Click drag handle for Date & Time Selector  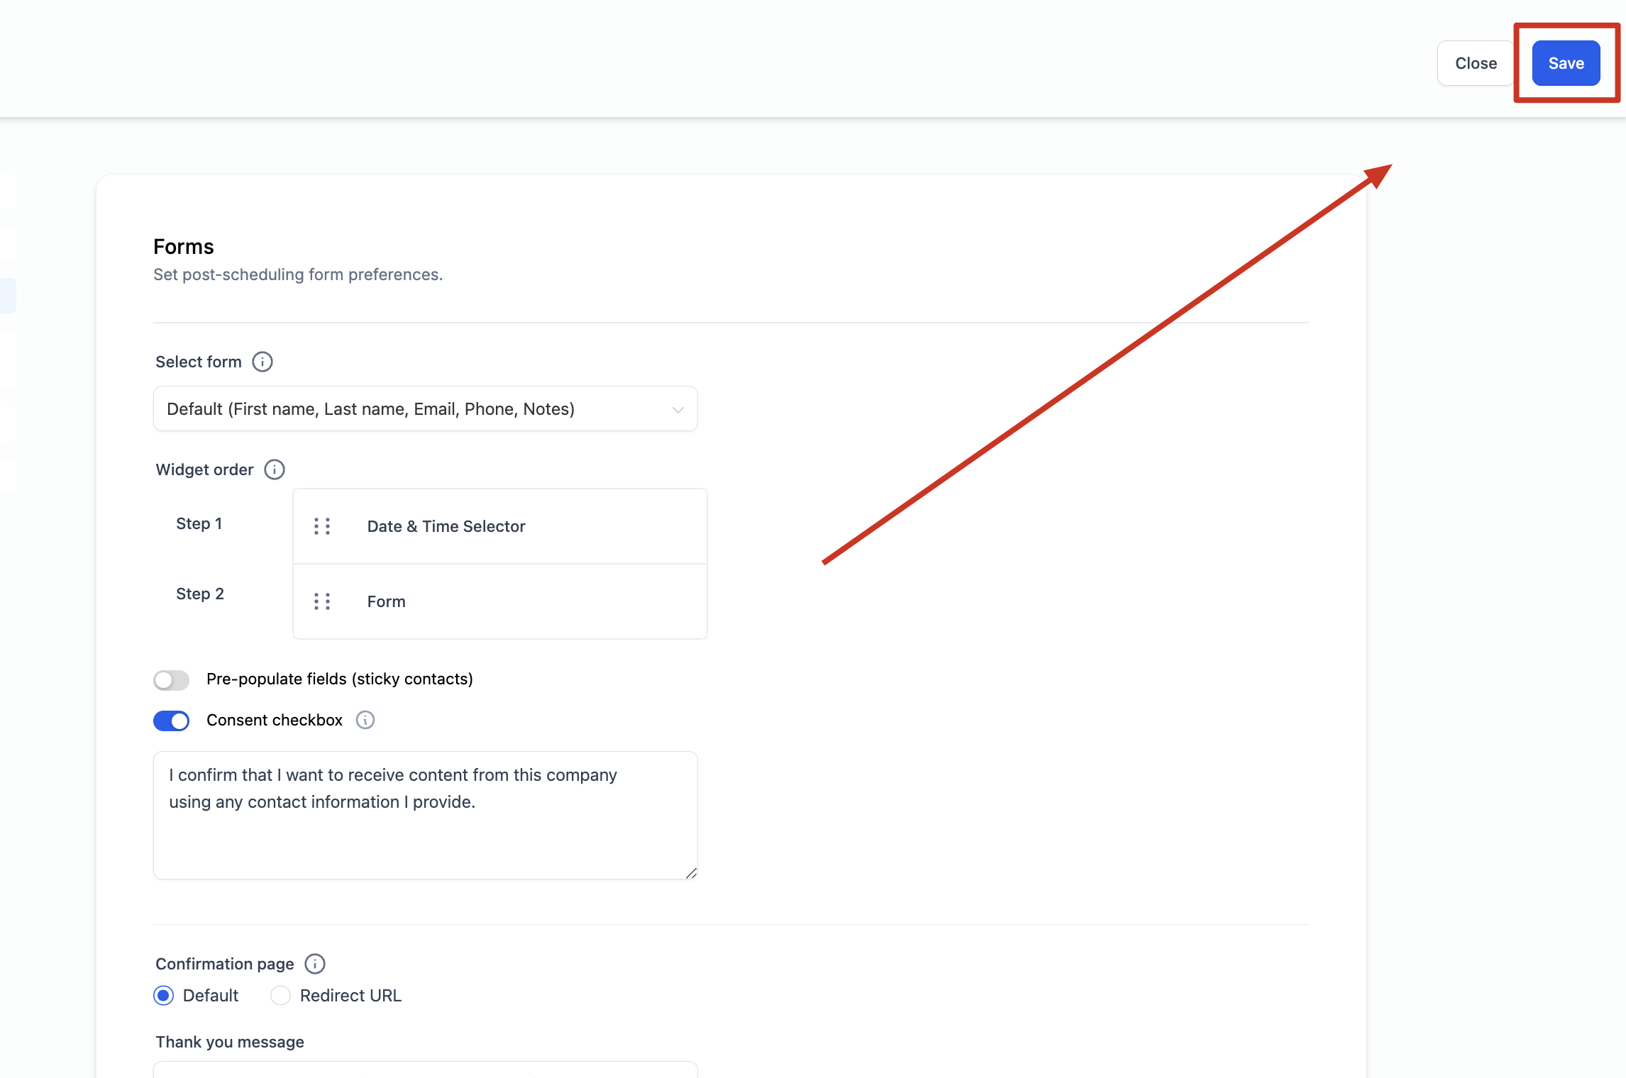click(x=322, y=526)
